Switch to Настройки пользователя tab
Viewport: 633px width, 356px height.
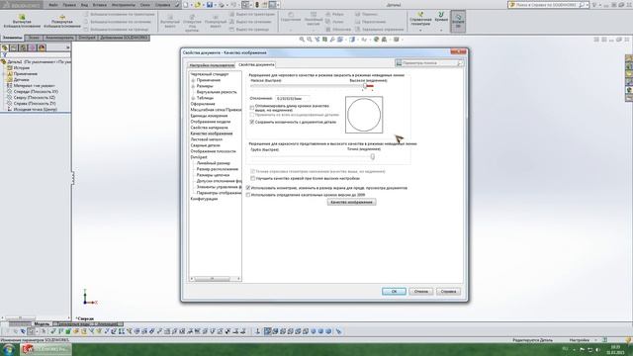tap(212, 65)
